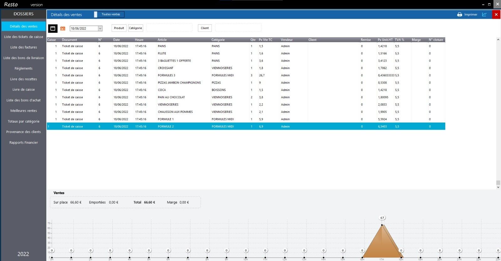This screenshot has width=501, height=261.
Task: Click the scroll down arrow of table
Action: pyautogui.click(x=498, y=187)
